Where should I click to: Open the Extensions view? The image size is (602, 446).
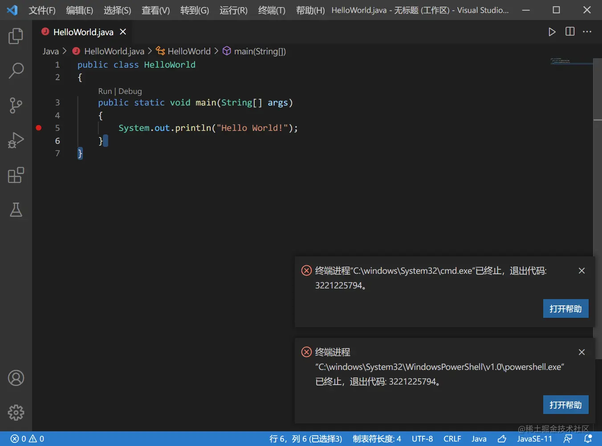pyautogui.click(x=16, y=175)
